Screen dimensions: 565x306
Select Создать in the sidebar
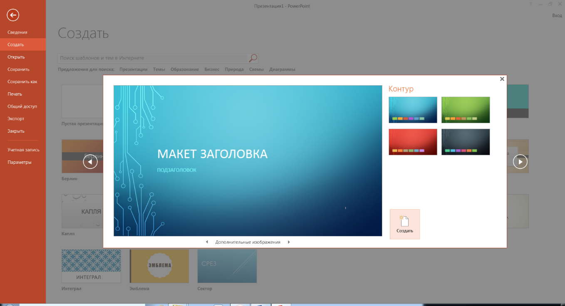23,44
